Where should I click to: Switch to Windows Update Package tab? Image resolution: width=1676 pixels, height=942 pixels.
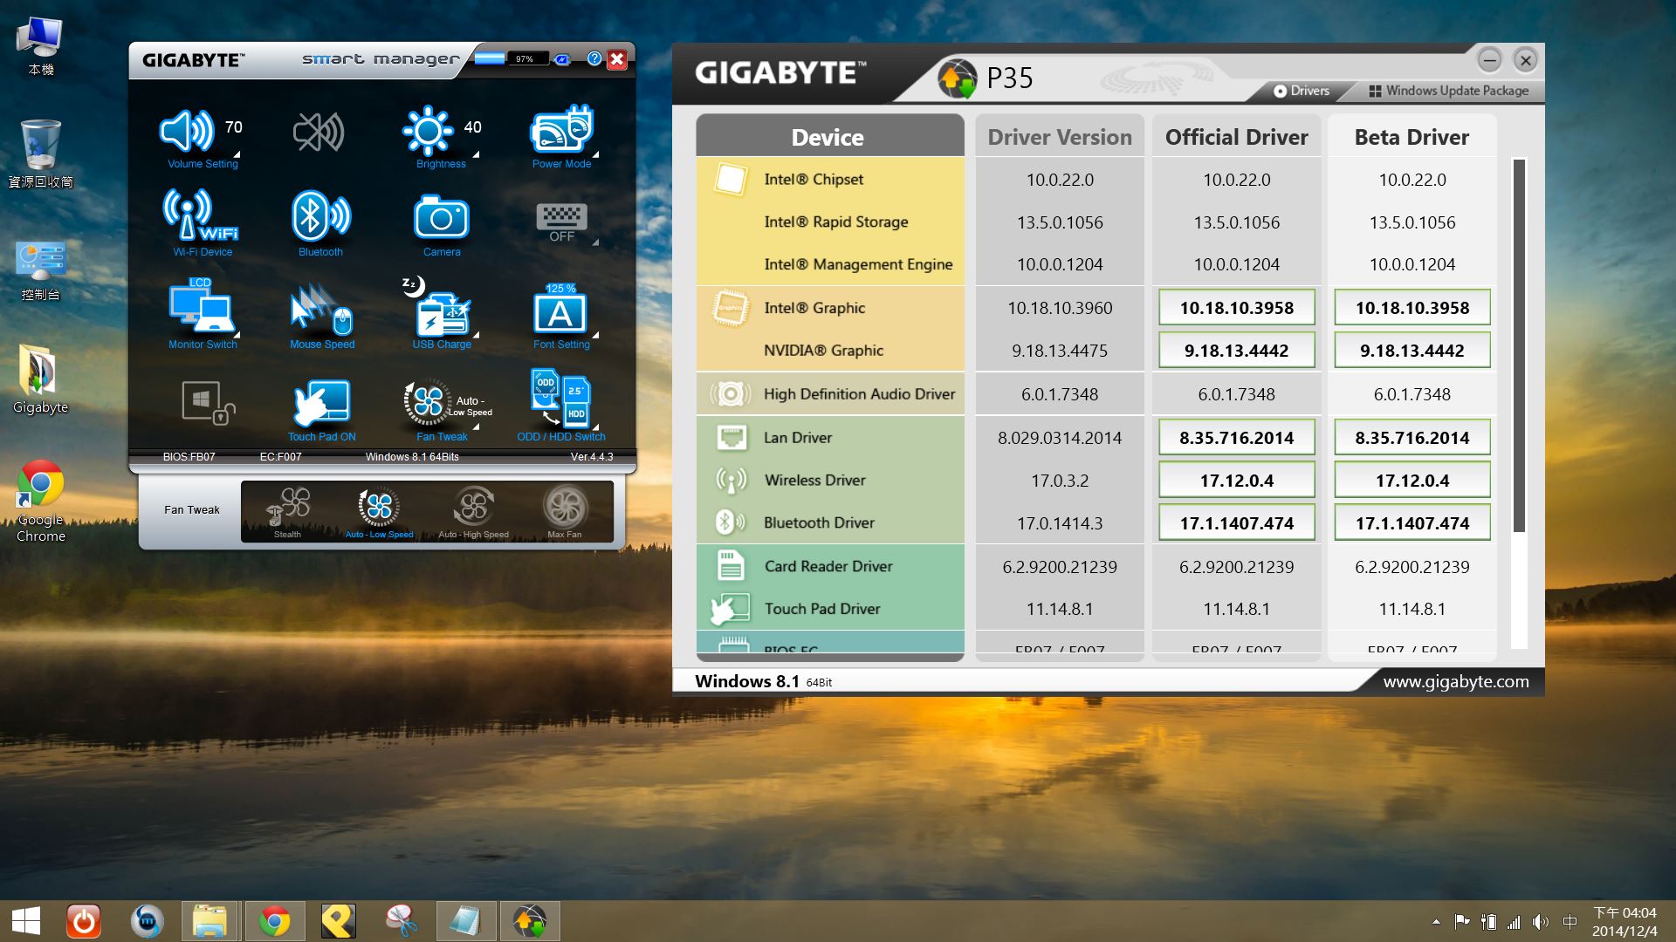click(x=1448, y=91)
